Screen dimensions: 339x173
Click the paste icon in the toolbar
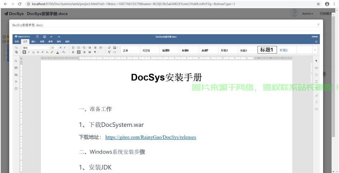pyautogui.click(x=16, y=52)
